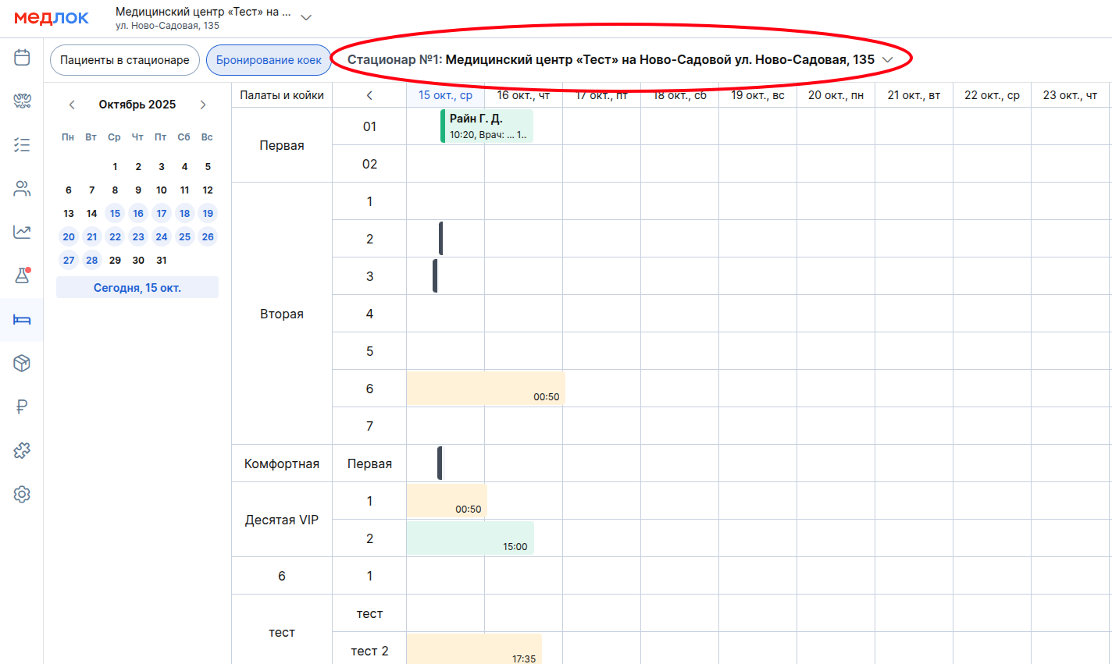Image resolution: width=1112 pixels, height=664 pixels.
Task: Go to previous month in the mini calendar
Action: click(x=72, y=105)
